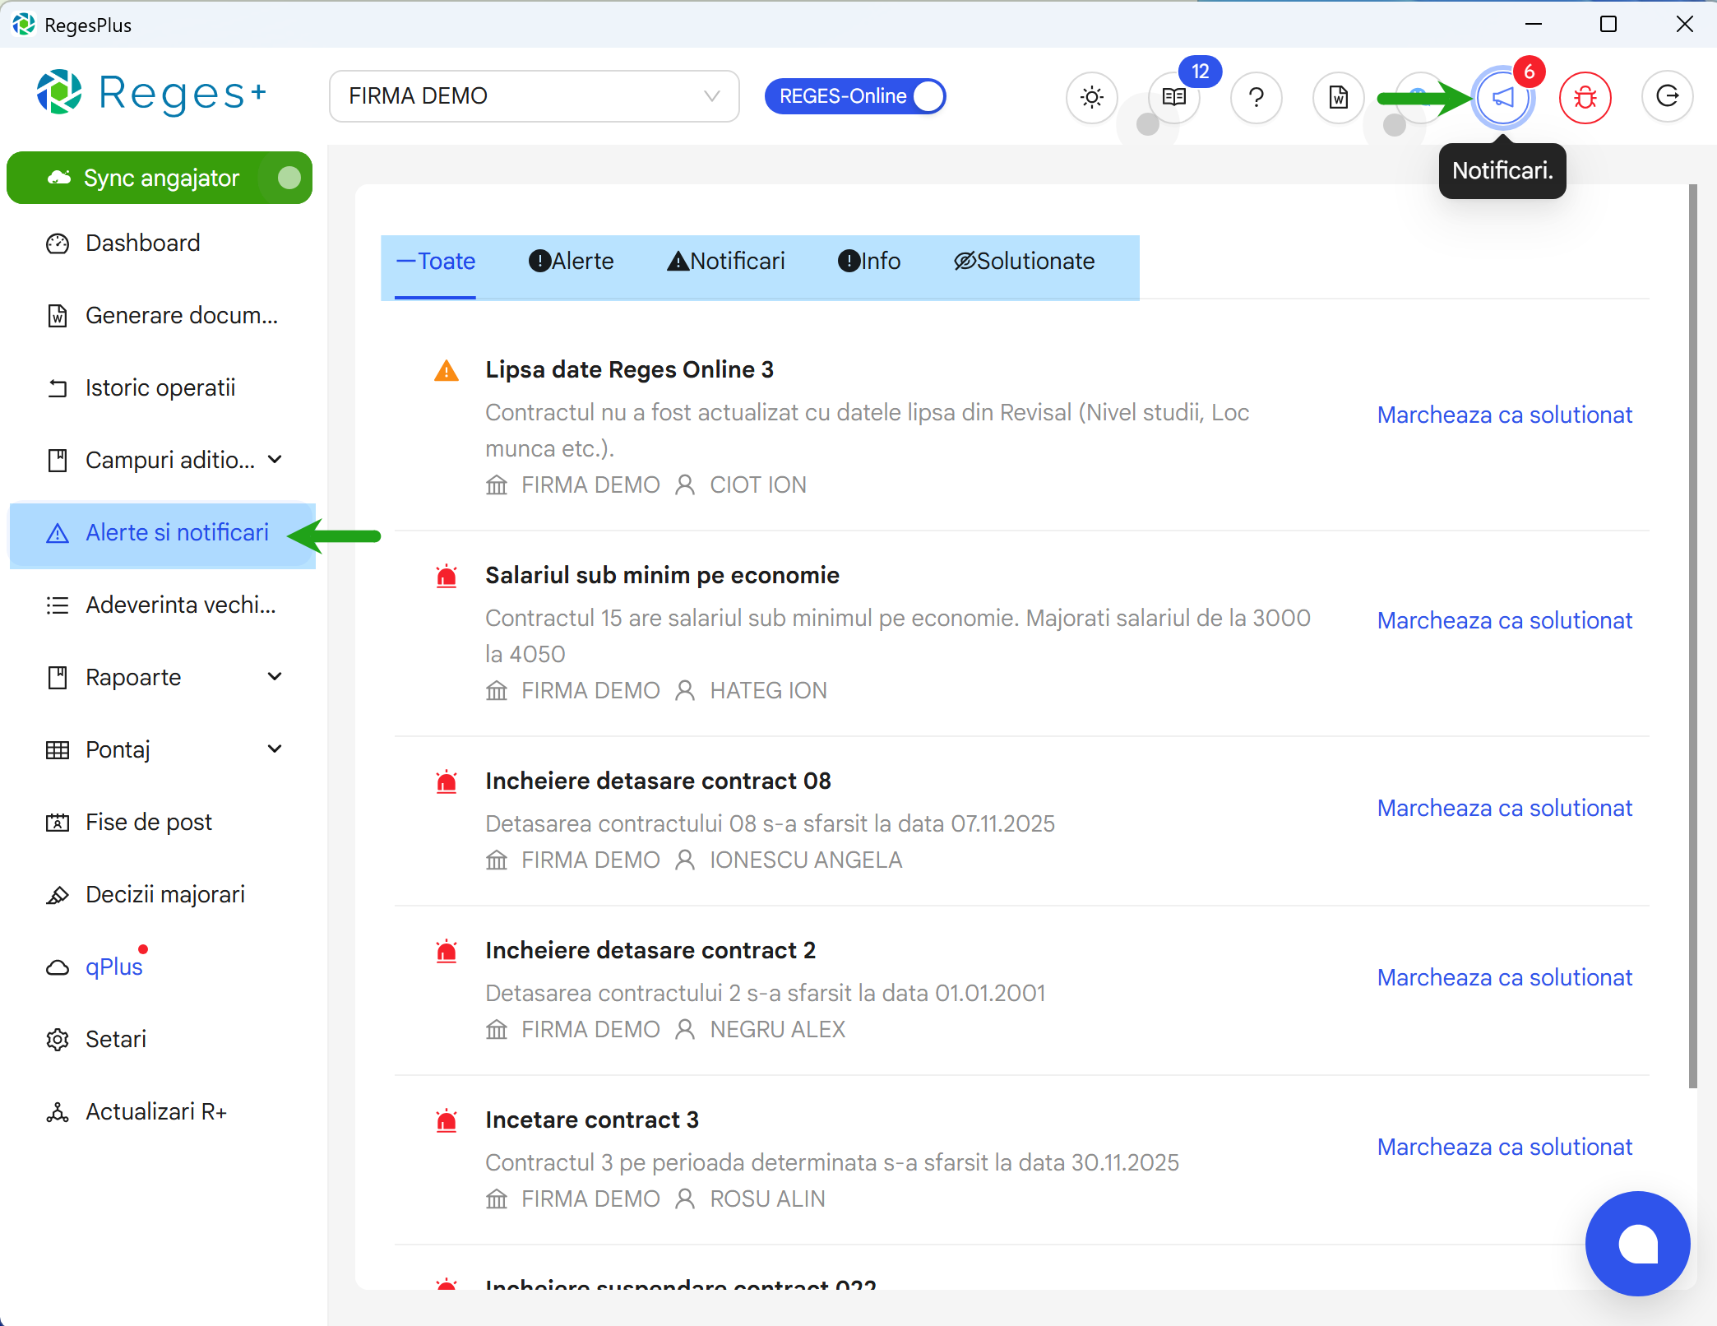Open the Word document templates icon
The width and height of the screenshot is (1717, 1326).
click(1338, 97)
